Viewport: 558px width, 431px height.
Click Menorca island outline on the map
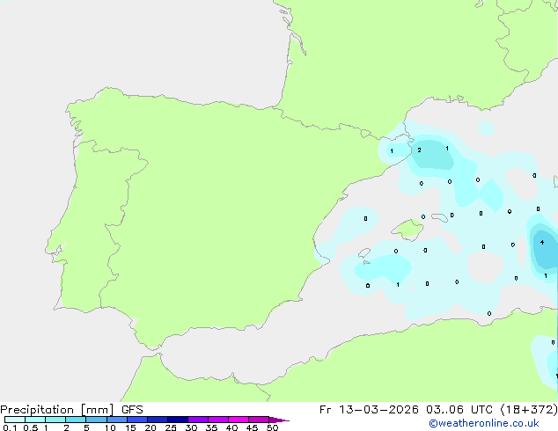coord(440,217)
